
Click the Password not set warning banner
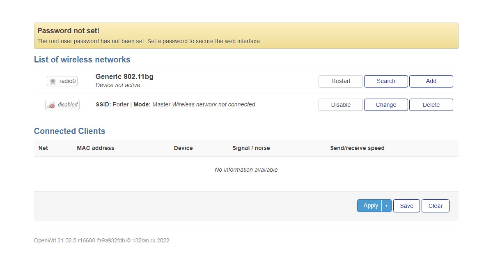tap(246, 35)
